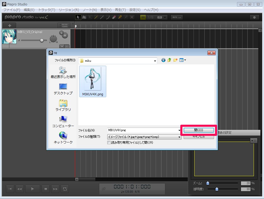The height and width of the screenshot is (199, 264).
Task: Stop playback
Action: click(x=46, y=189)
